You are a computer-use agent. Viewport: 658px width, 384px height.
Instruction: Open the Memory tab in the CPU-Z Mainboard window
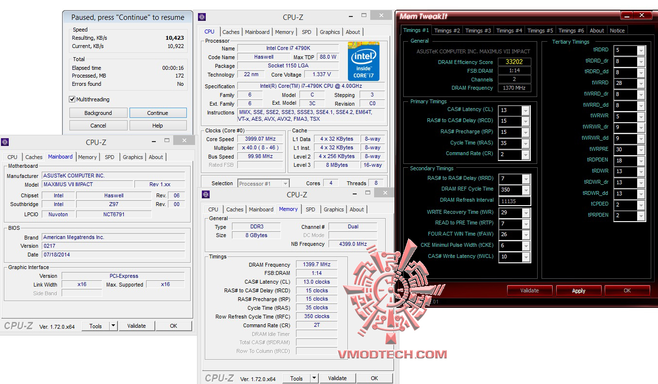point(87,157)
